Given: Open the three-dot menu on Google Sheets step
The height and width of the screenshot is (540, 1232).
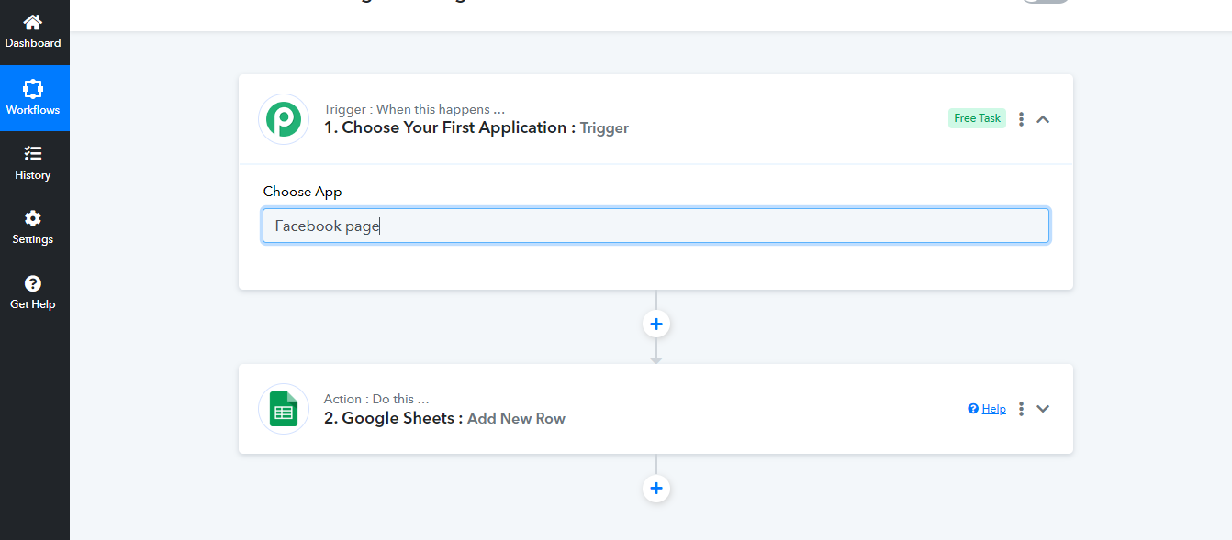Looking at the screenshot, I should 1021,409.
